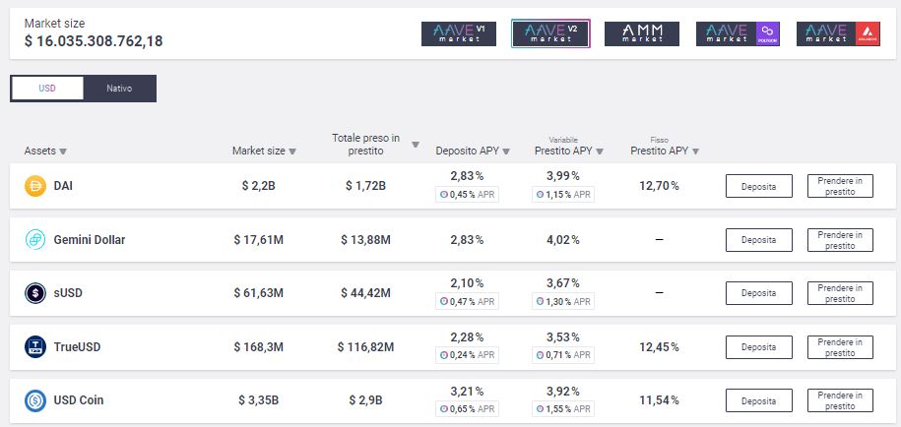Image resolution: width=901 pixels, height=427 pixels.
Task: Click reward icon beside sUSD 1,30% APR
Action: point(540,301)
